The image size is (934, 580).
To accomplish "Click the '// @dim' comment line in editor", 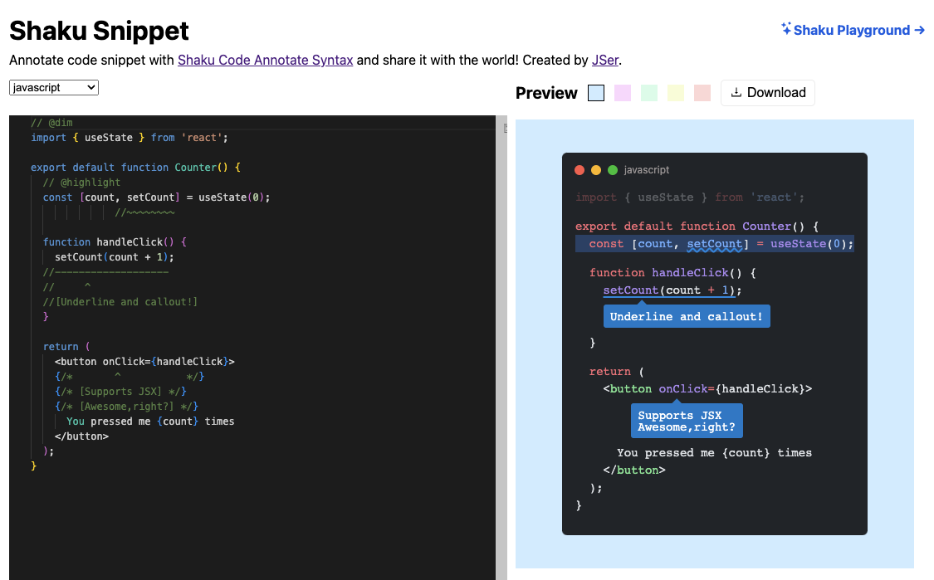I will [51, 123].
